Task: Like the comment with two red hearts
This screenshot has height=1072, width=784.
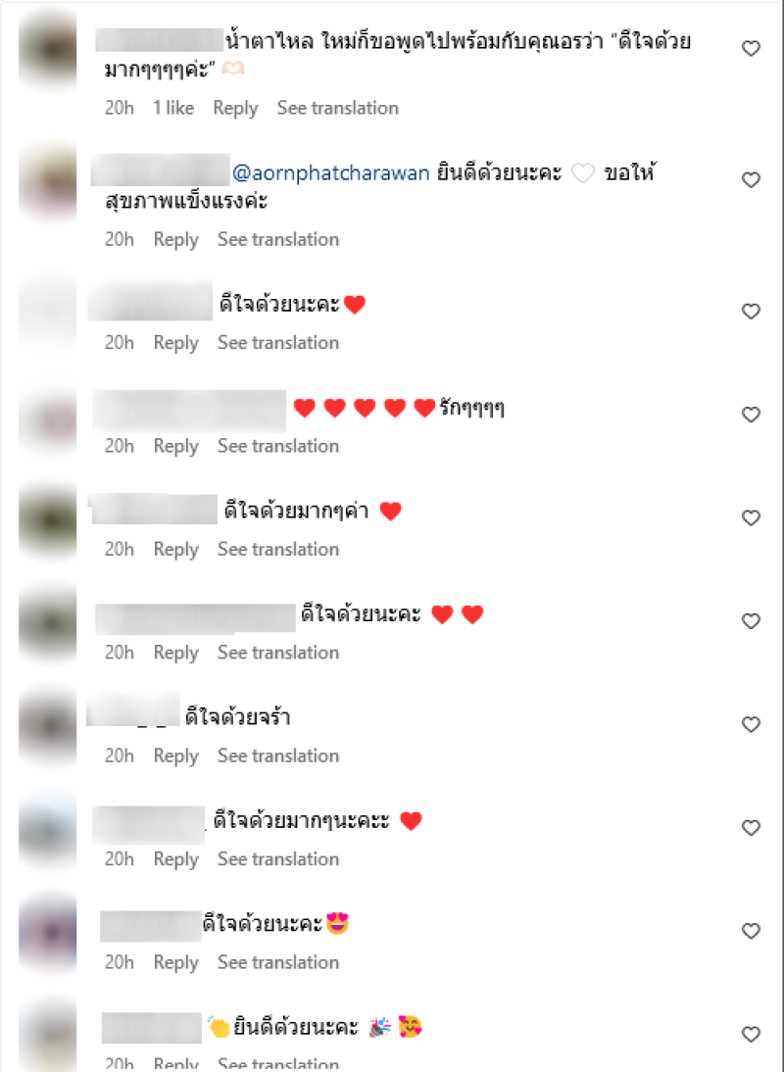Action: point(751,621)
